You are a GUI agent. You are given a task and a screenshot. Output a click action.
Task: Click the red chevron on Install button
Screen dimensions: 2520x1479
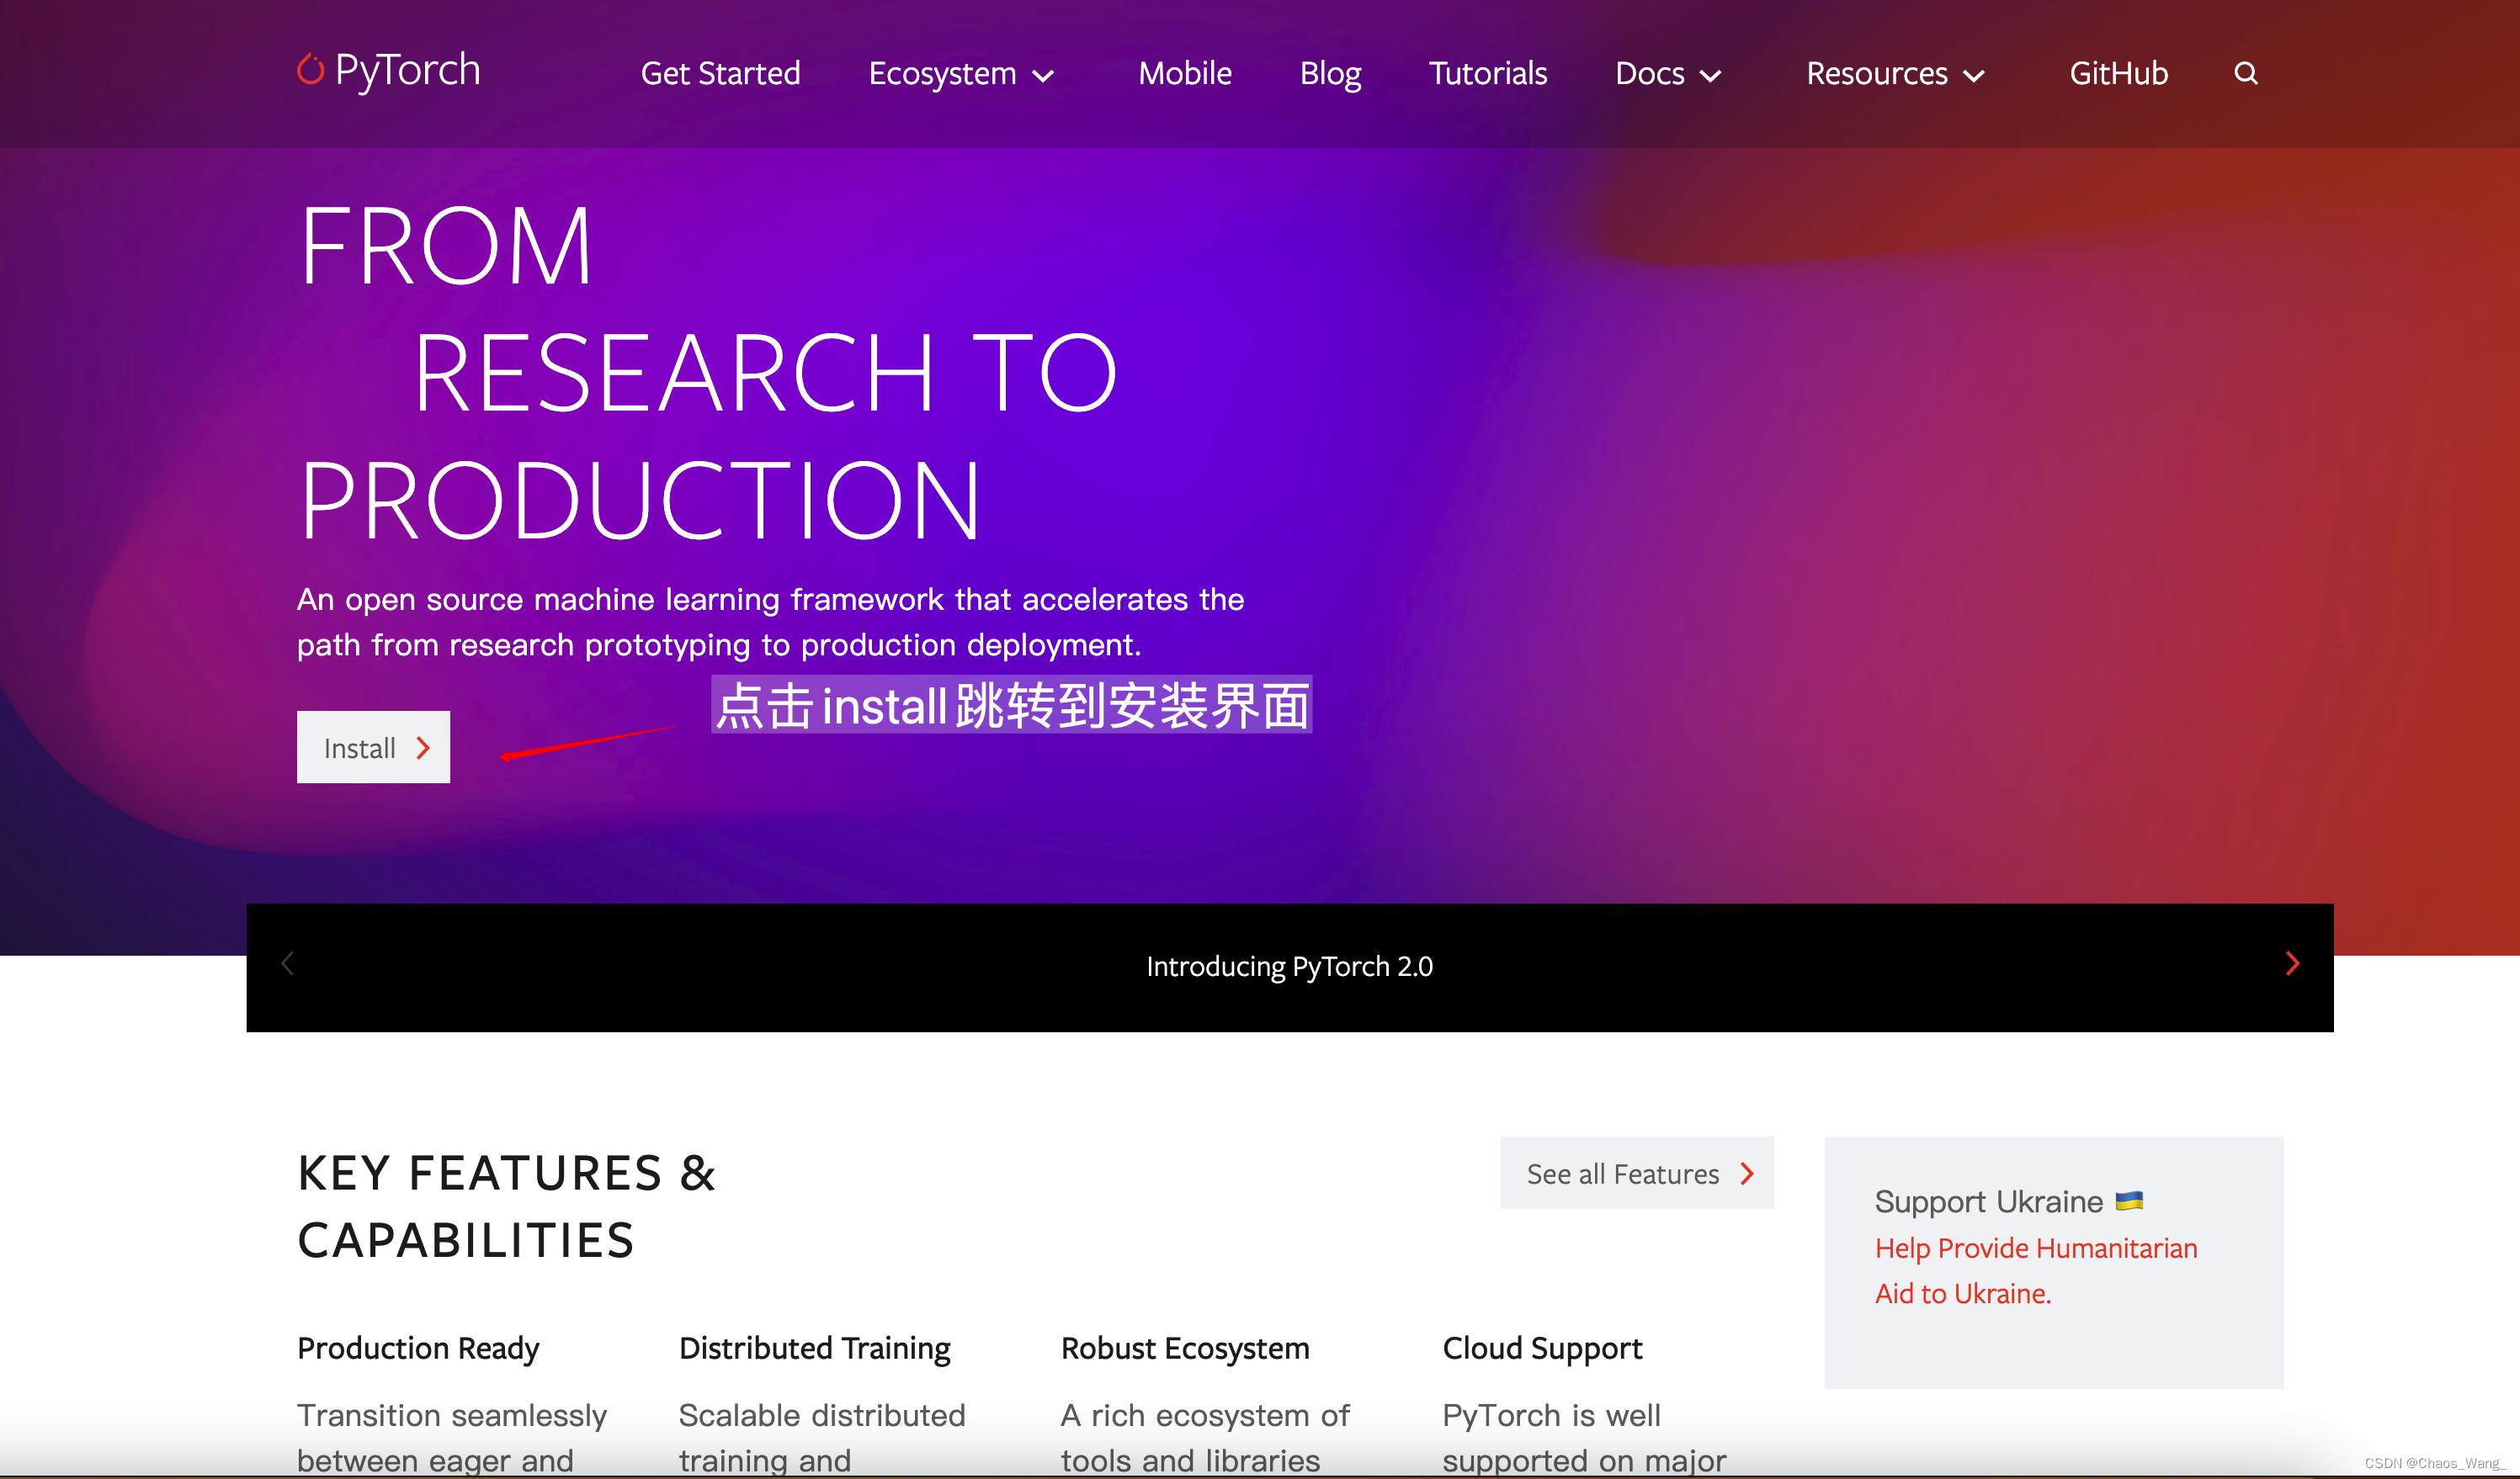pos(423,748)
